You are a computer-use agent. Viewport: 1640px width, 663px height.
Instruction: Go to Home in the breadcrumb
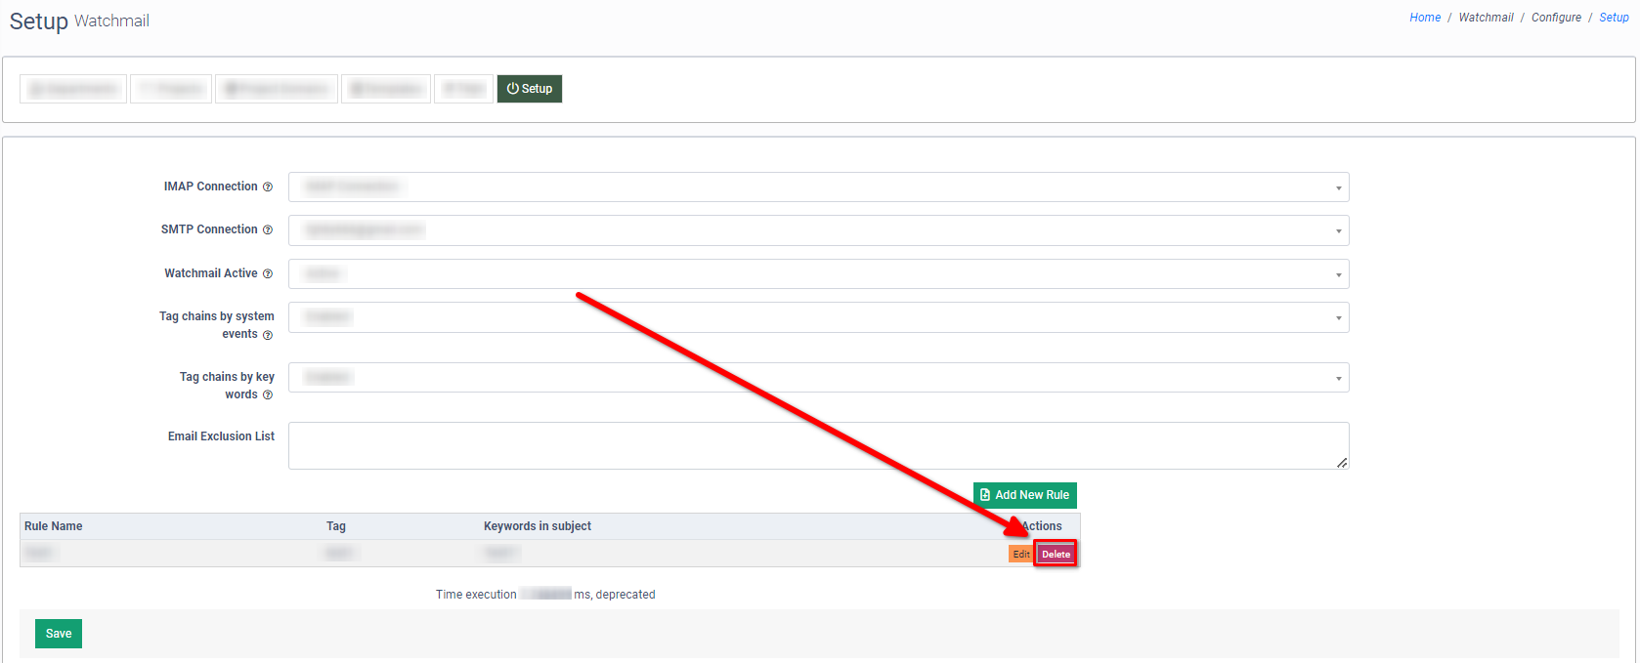pyautogui.click(x=1424, y=18)
